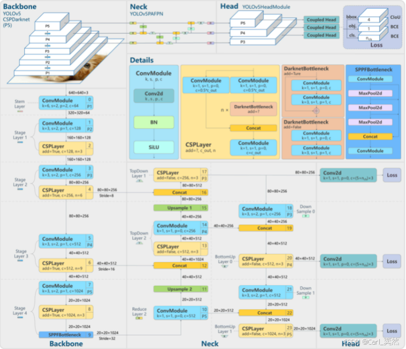Click the Concat block numbered 22
406x349 pixels.
(x=266, y=313)
